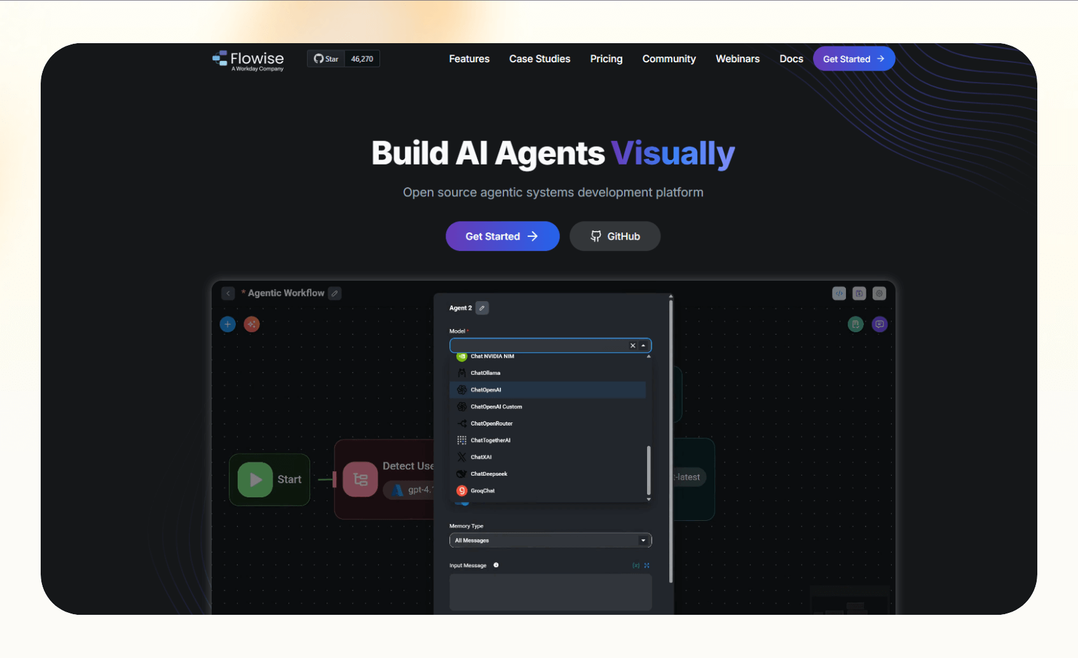Screen dimensions: 1078x658
Task: Click the Input Message info icon
Action: pos(496,565)
